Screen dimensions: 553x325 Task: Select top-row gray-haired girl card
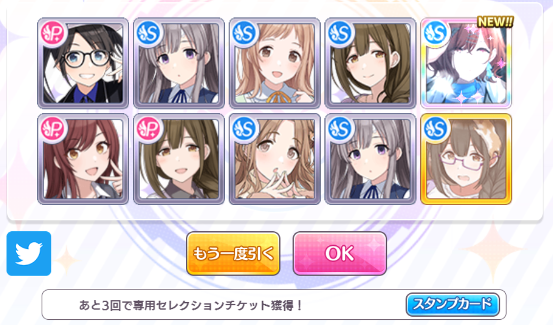(x=179, y=63)
